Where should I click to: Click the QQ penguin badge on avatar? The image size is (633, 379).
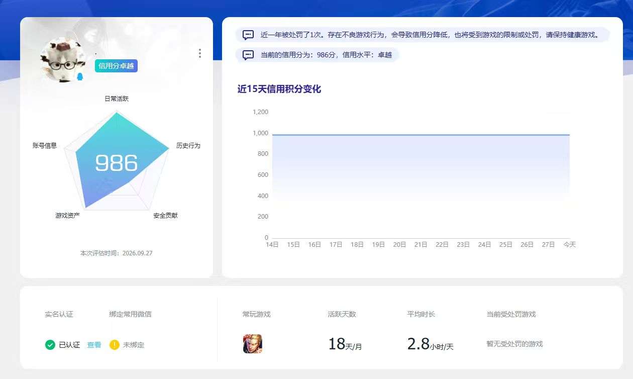coord(79,76)
